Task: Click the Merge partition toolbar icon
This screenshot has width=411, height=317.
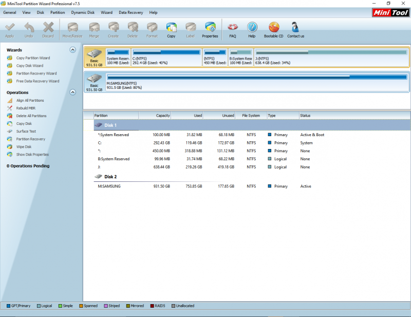Action: pos(94,27)
